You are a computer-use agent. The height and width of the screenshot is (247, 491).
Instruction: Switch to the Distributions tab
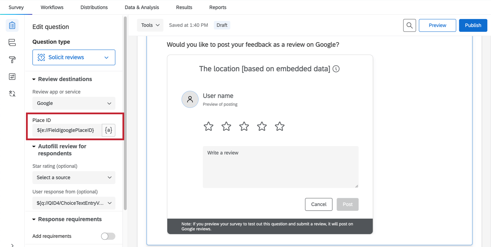[x=94, y=7]
